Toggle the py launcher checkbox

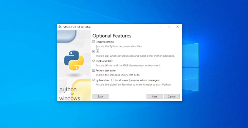[94, 80]
